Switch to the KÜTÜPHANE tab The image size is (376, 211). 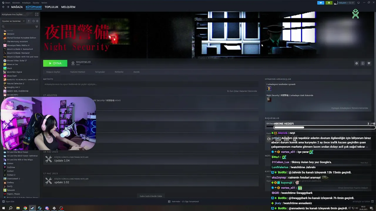[34, 7]
